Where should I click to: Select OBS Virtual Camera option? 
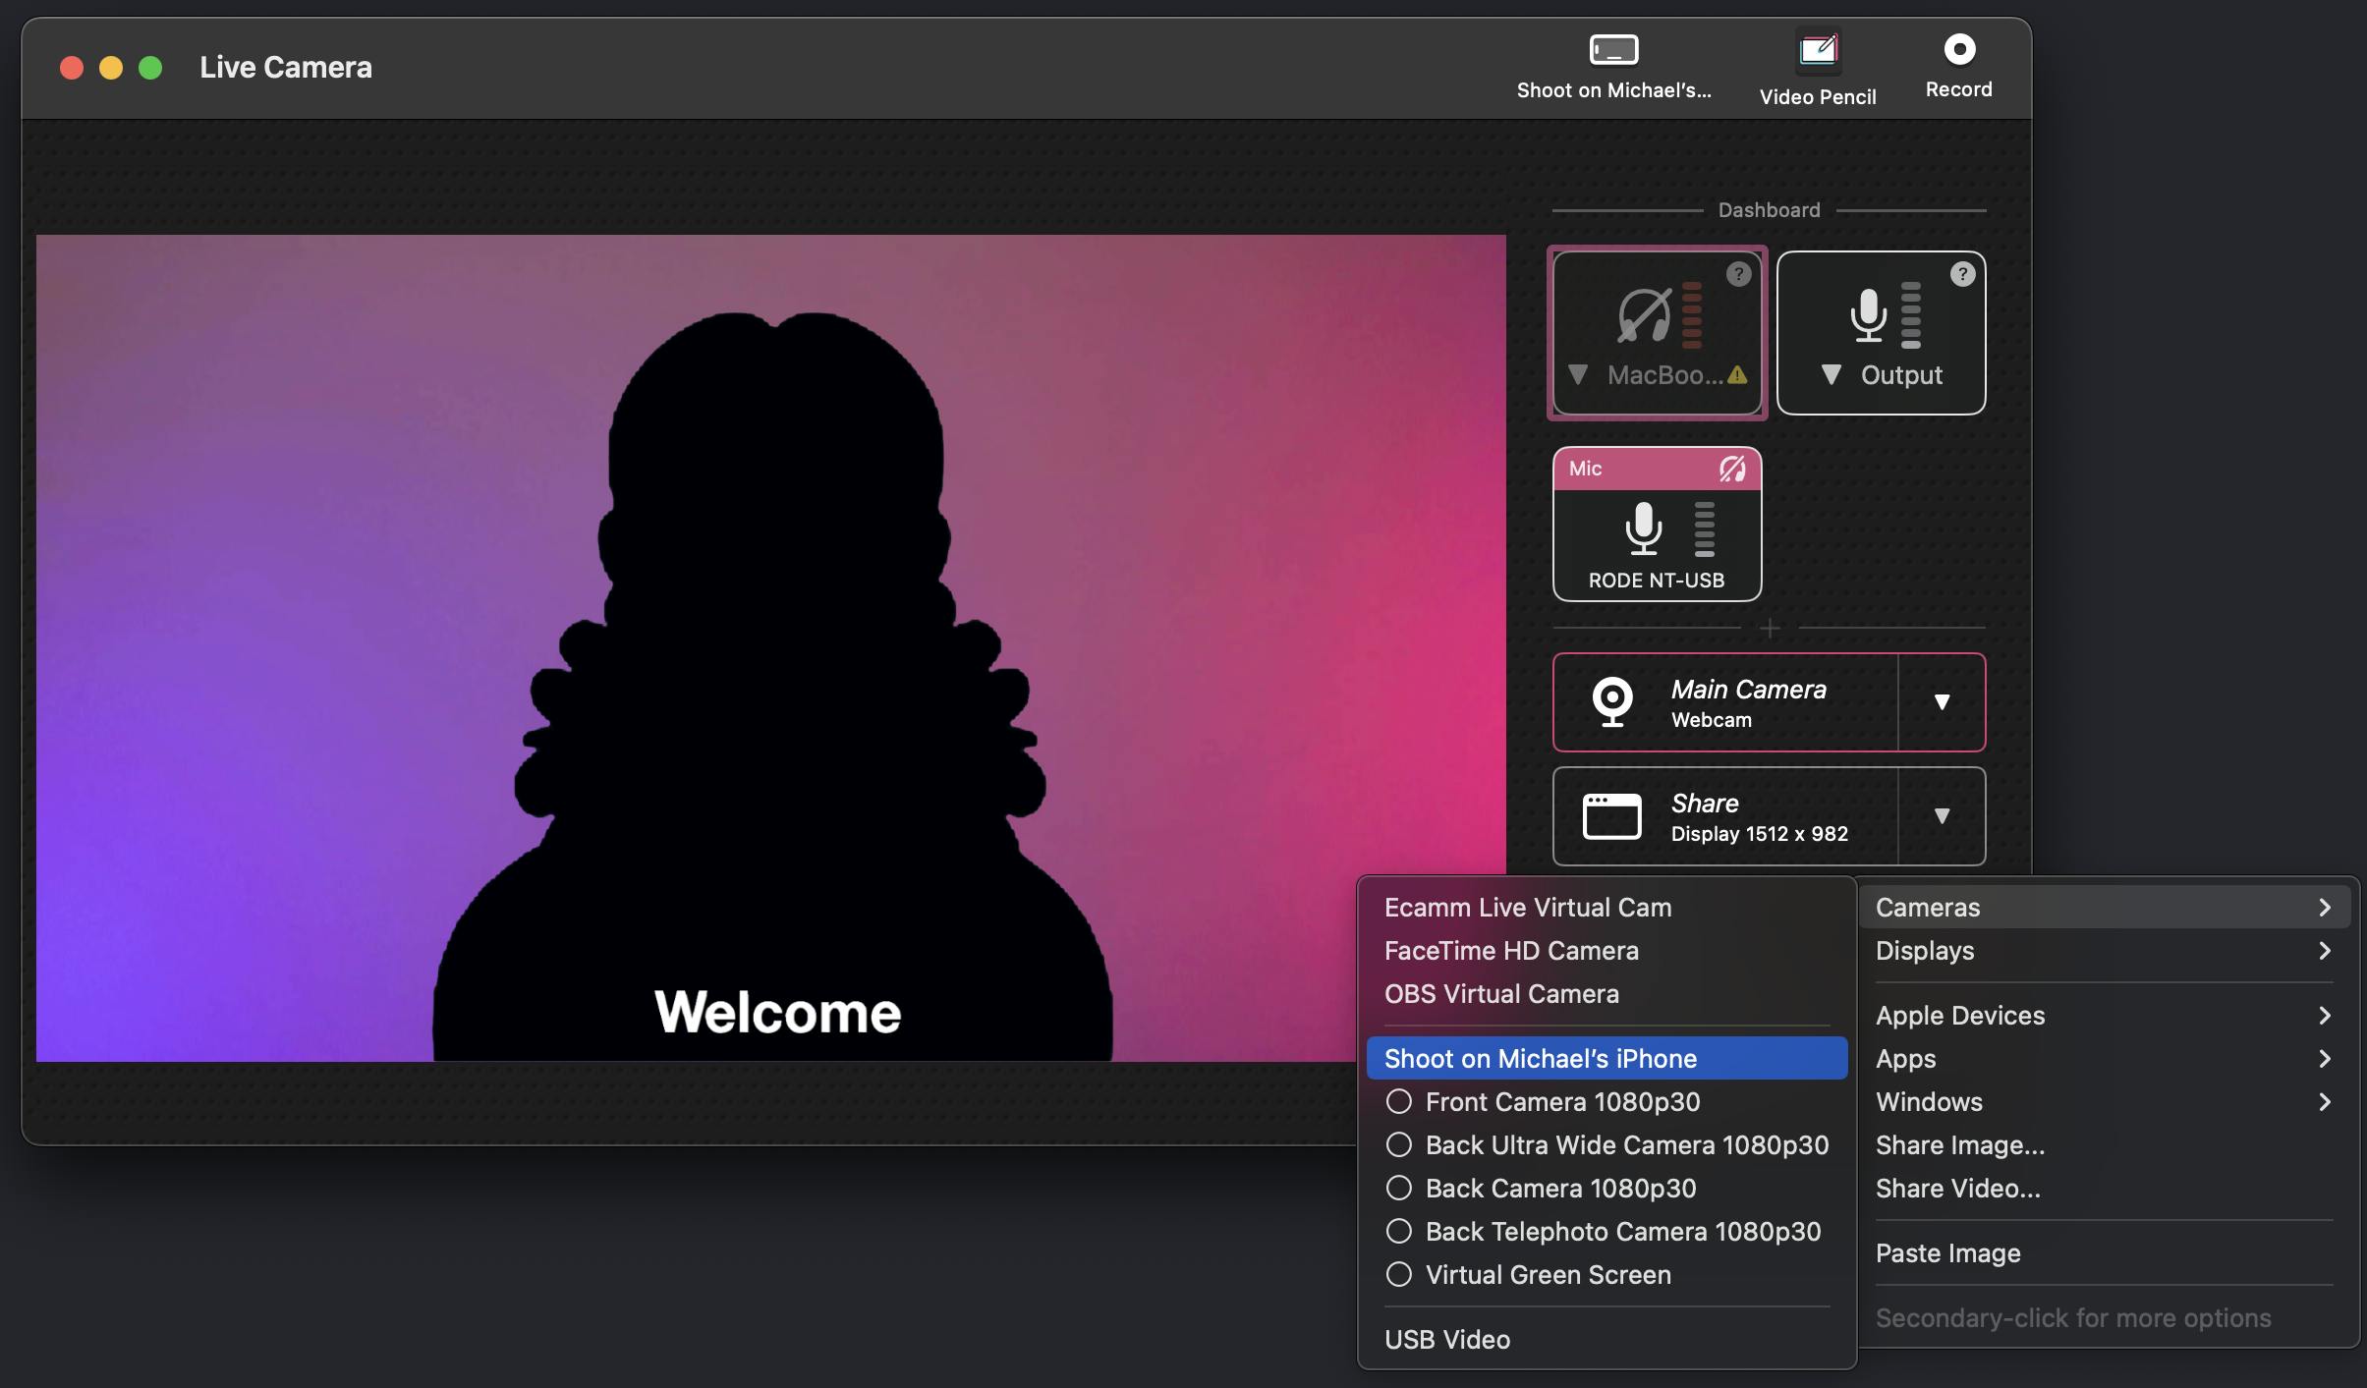click(1500, 993)
